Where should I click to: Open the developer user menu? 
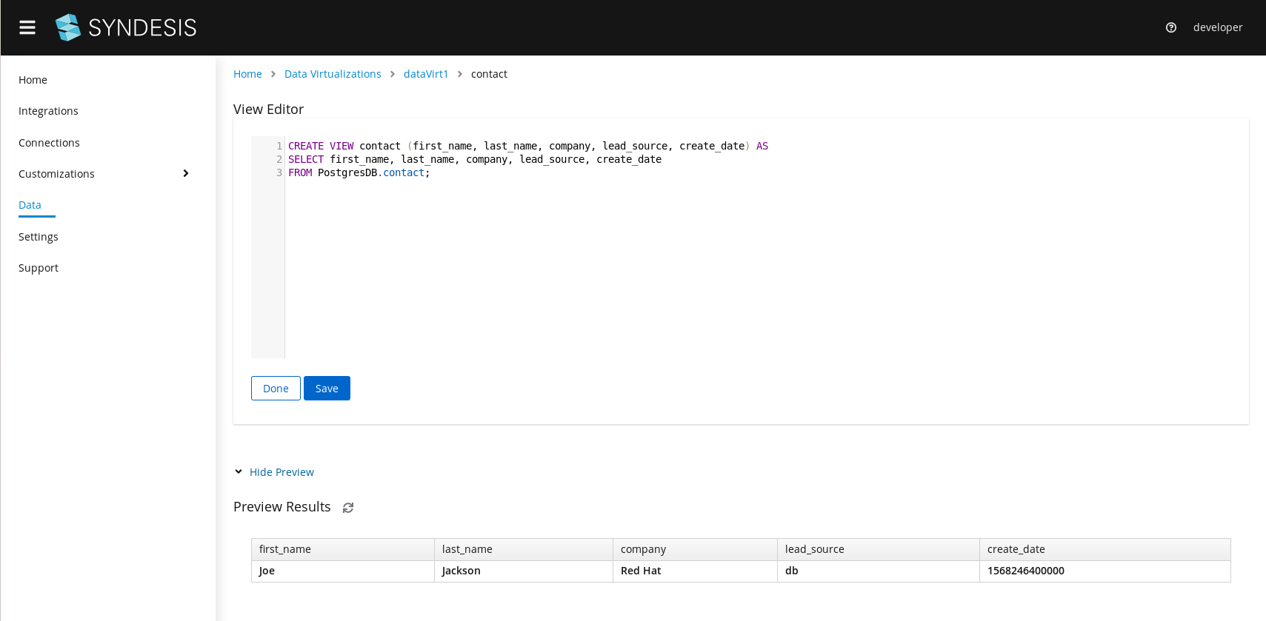click(1217, 27)
